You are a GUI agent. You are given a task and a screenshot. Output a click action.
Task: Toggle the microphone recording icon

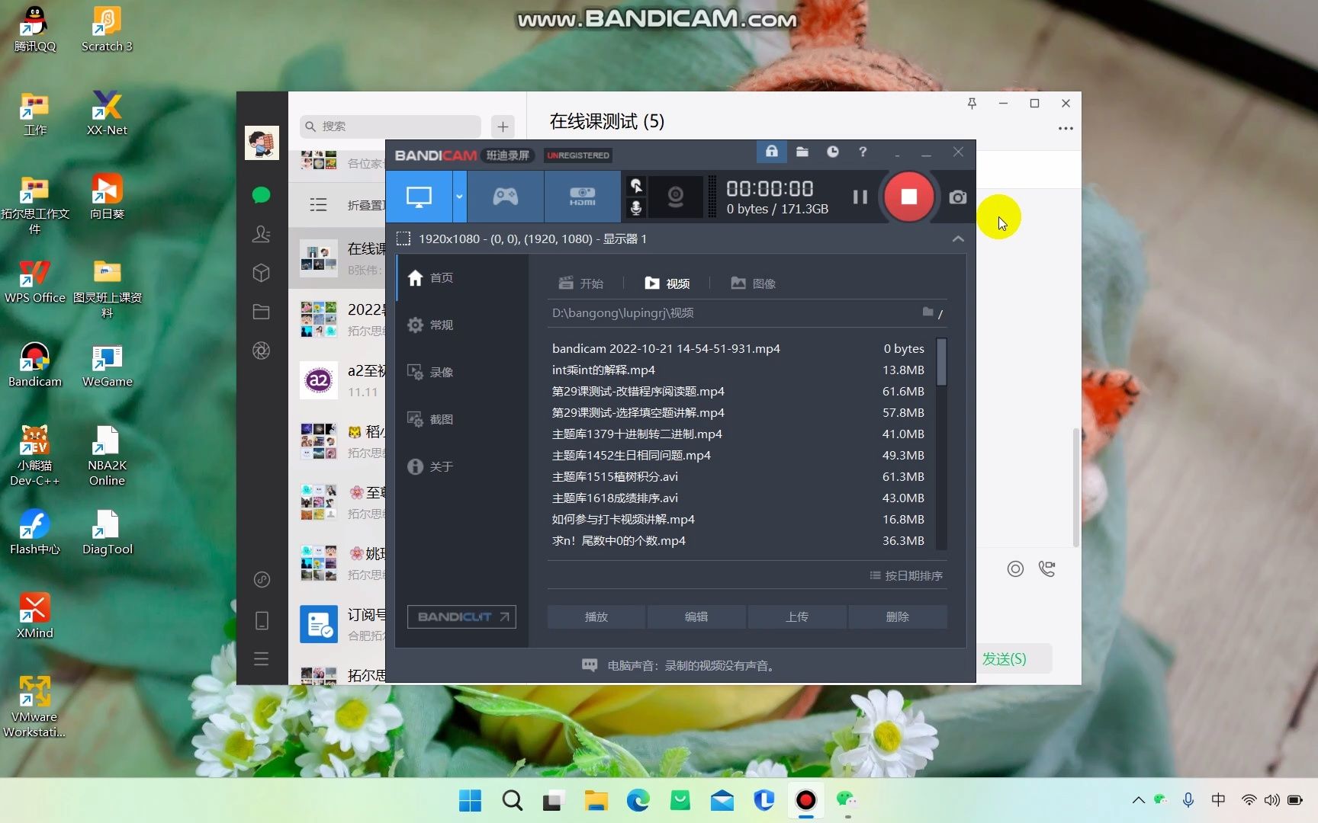(x=636, y=208)
